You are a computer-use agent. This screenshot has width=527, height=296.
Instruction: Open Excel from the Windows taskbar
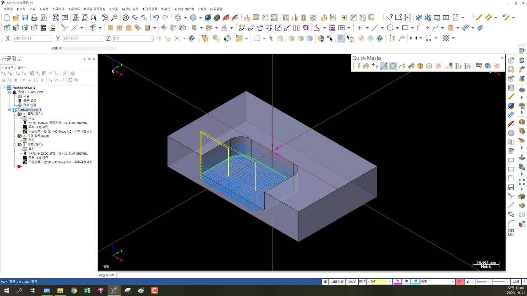(x=87, y=291)
